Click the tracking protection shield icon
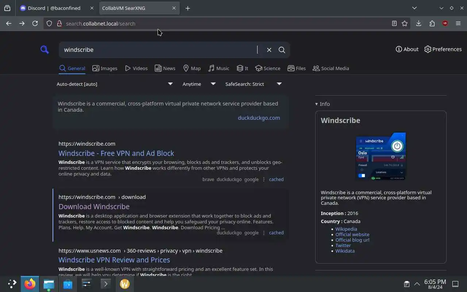Image resolution: width=467 pixels, height=292 pixels. (x=50, y=23)
